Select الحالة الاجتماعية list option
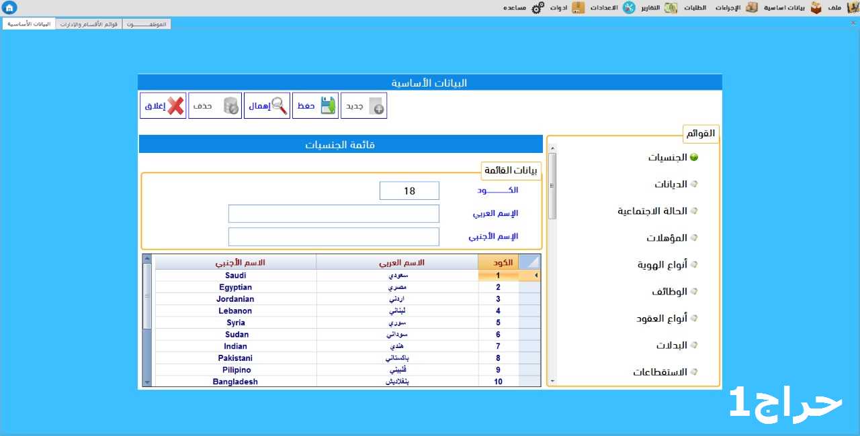 pyautogui.click(x=658, y=211)
